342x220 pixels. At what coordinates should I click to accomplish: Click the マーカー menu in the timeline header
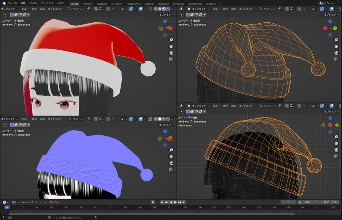[54, 202]
